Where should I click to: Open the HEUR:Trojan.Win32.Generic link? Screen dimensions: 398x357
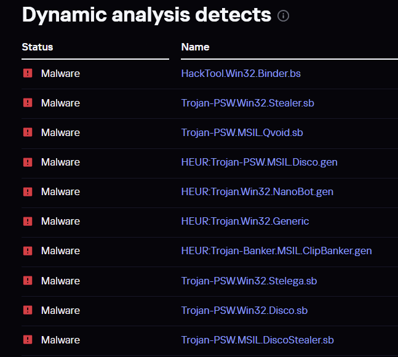click(x=245, y=221)
